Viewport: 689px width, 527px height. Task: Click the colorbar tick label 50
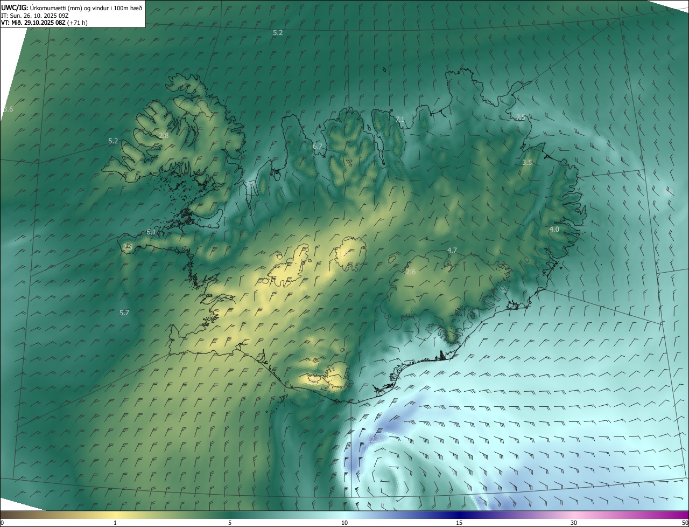coord(685,523)
